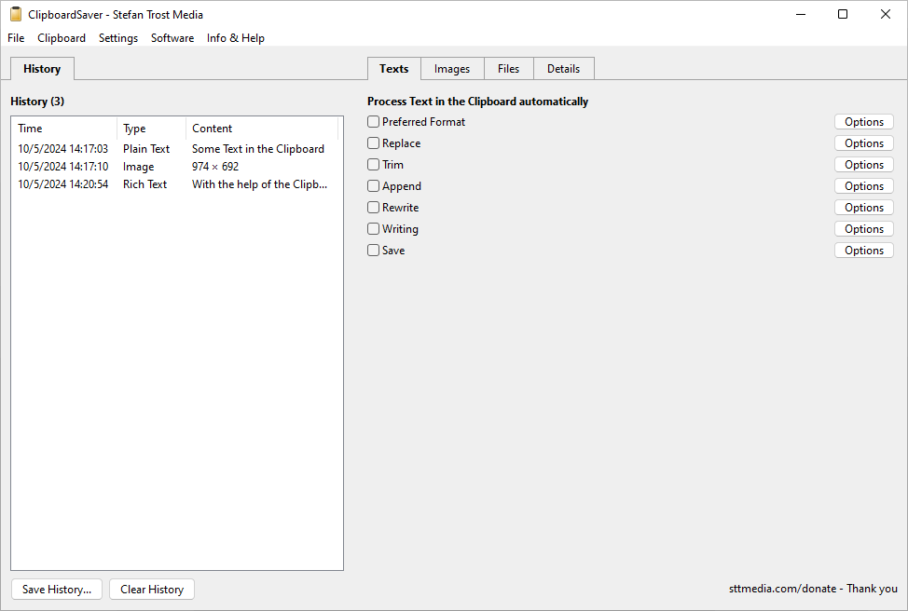Expand the Settings menu
The image size is (908, 611).
tap(118, 38)
